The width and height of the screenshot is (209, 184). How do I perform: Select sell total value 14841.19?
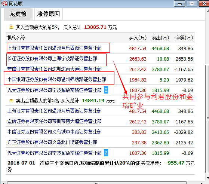pyautogui.click(x=93, y=100)
